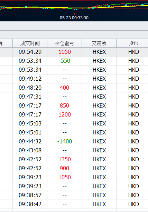Select the 1350 profit cell
148x212 pixels.
pyautogui.click(x=64, y=159)
